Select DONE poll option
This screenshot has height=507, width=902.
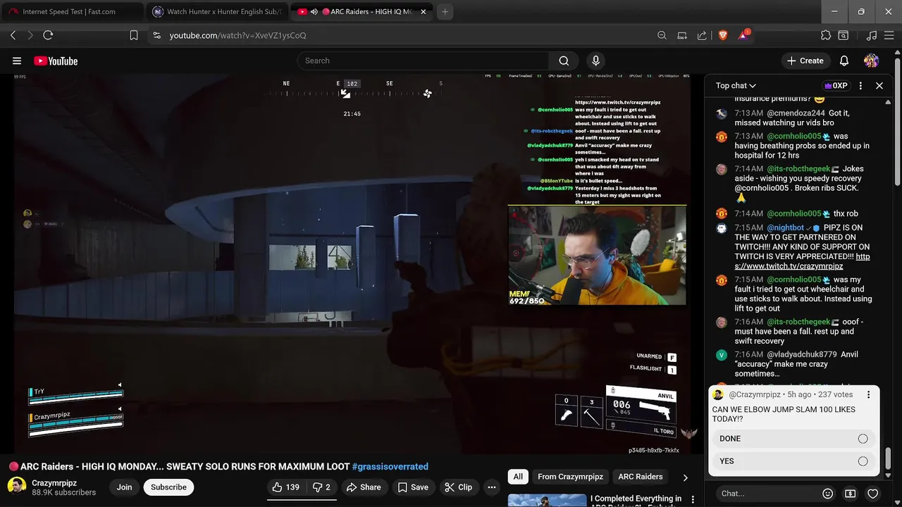point(793,439)
